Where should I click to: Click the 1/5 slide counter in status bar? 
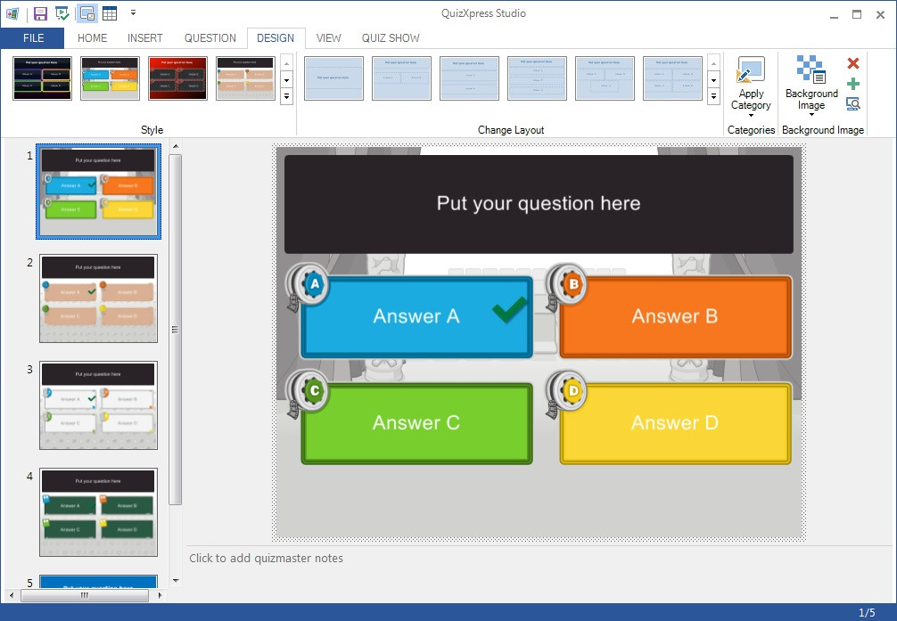tap(867, 612)
